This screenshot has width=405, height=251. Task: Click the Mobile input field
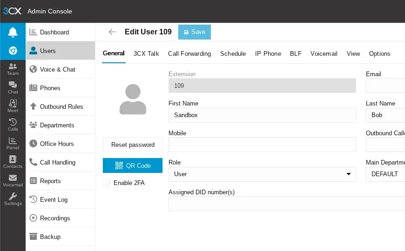[x=262, y=145]
